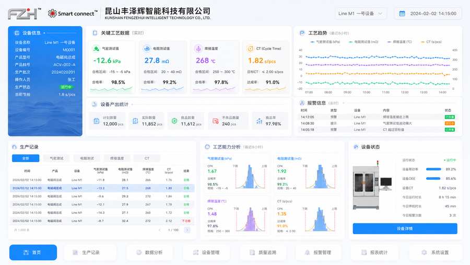This screenshot has height=265, width=470.
Task: Click the blue 电阻测试值 card icon
Action: 147,48
